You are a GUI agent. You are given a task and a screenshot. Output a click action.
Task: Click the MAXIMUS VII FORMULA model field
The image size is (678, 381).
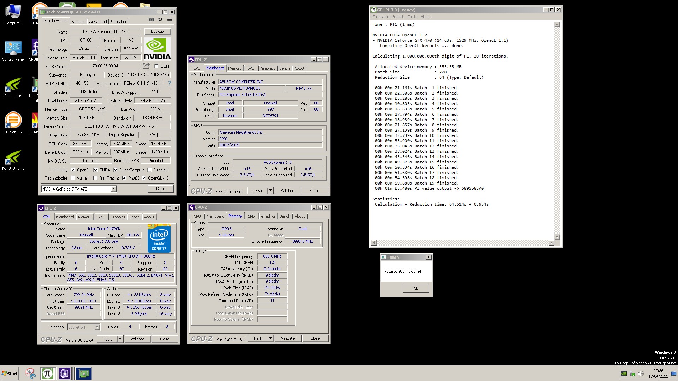(x=251, y=88)
